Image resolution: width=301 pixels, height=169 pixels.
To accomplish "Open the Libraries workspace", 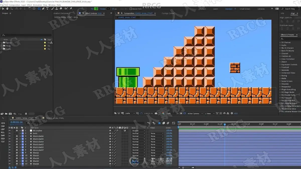I will pos(261,9).
